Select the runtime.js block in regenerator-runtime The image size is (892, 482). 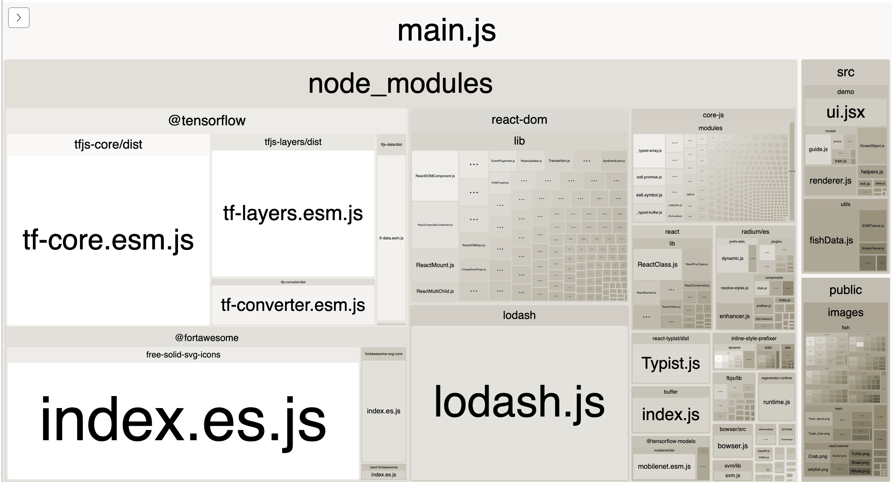[776, 402]
